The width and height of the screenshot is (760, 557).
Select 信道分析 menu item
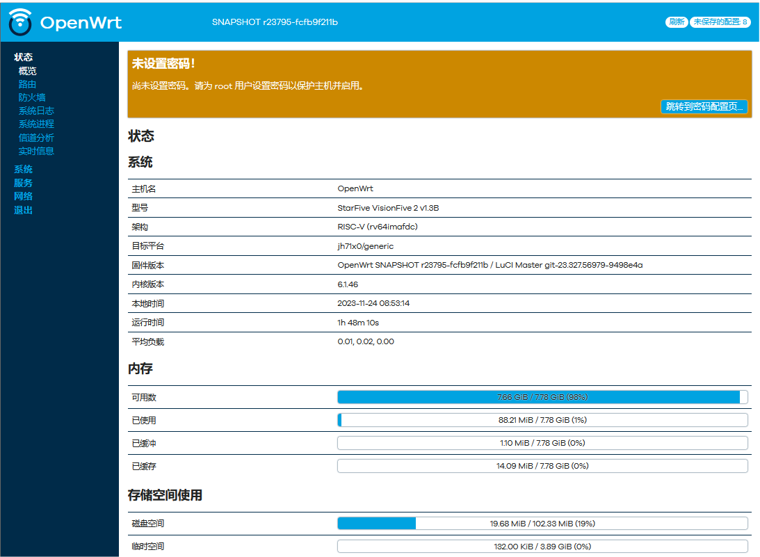(36, 138)
